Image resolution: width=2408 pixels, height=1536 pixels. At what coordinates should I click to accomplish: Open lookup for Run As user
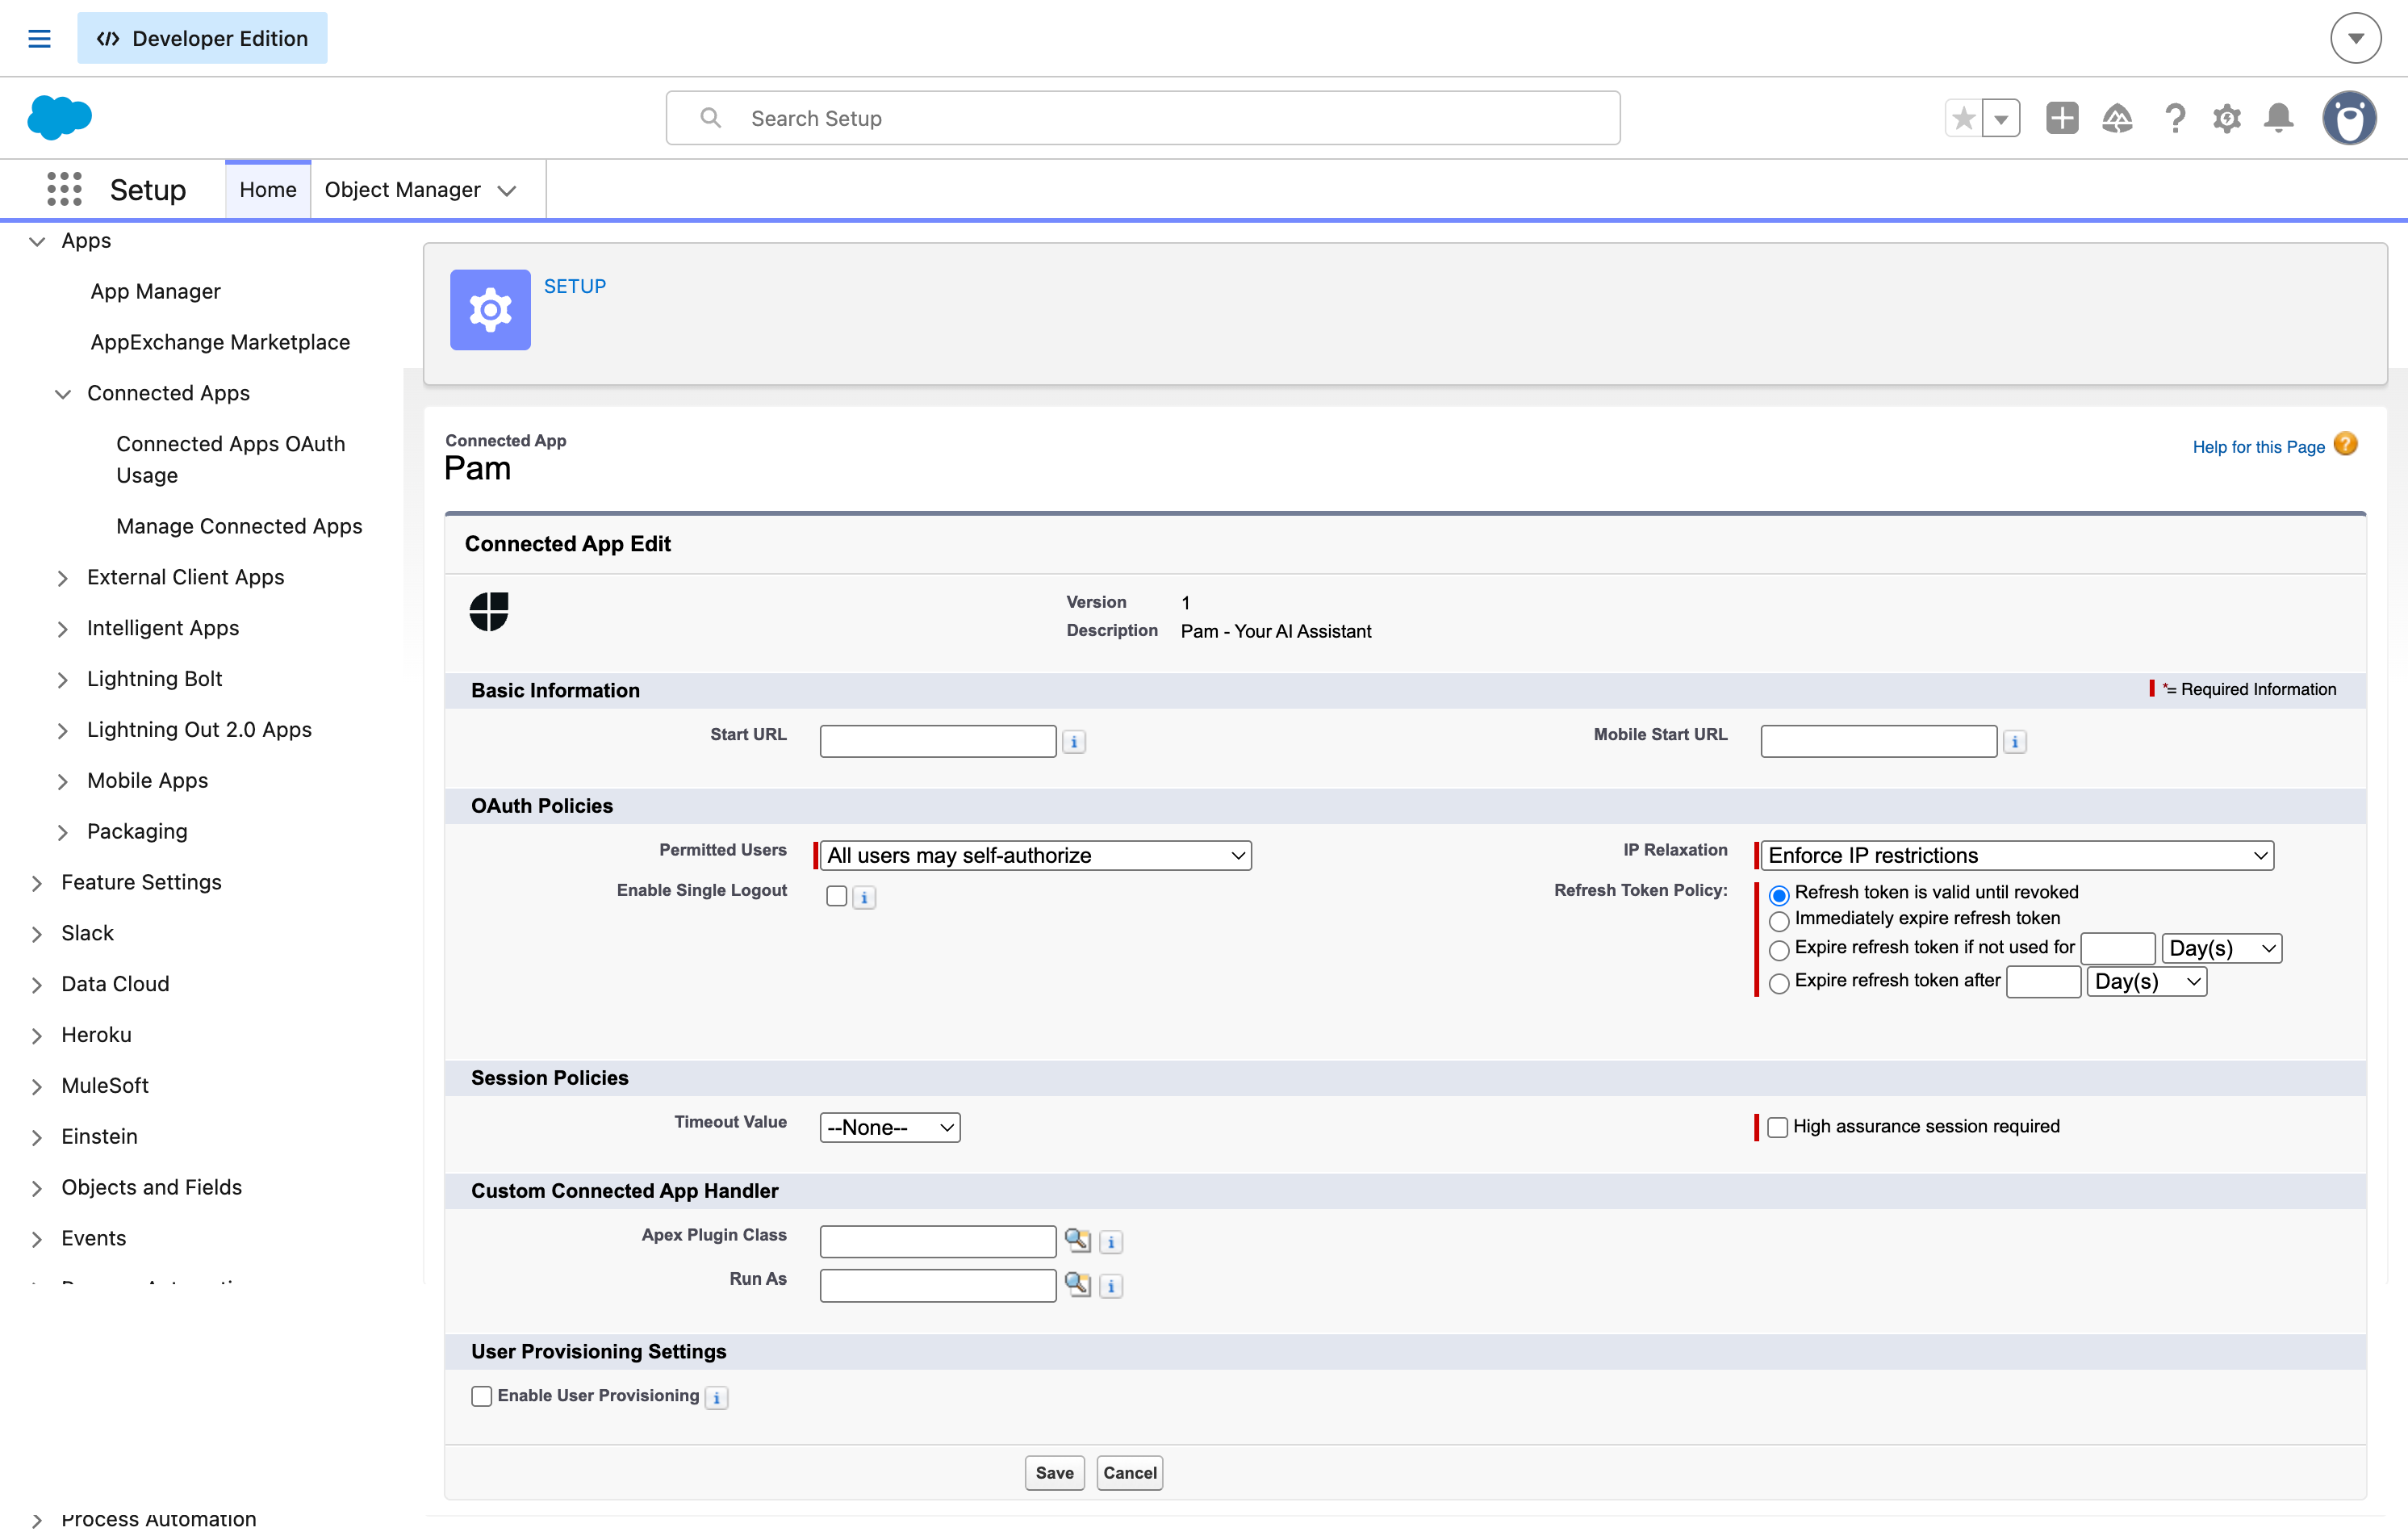1077,1284
